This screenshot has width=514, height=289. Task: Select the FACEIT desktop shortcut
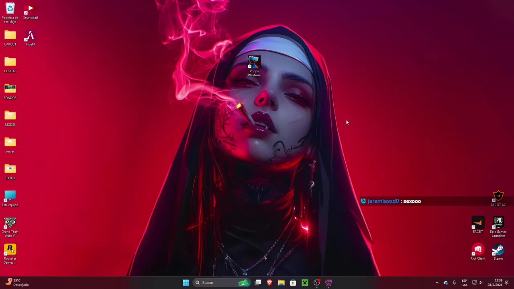click(x=478, y=226)
